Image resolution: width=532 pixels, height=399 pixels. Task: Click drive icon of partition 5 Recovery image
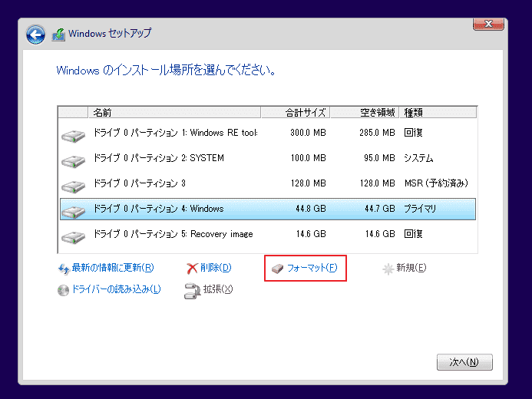coord(73,237)
